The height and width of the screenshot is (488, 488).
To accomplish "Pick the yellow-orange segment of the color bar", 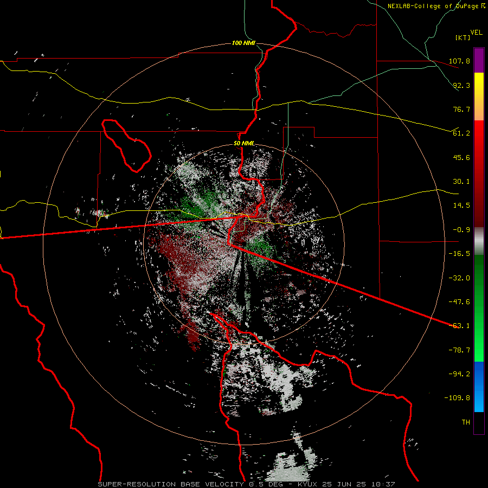I will pos(479,97).
